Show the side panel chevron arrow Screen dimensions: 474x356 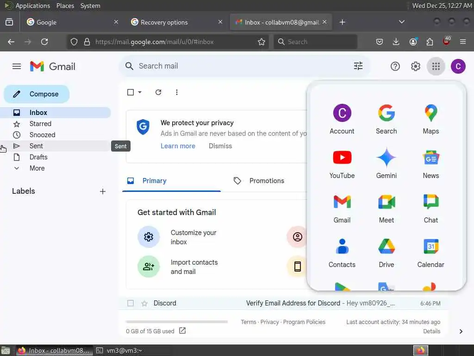click(x=461, y=331)
